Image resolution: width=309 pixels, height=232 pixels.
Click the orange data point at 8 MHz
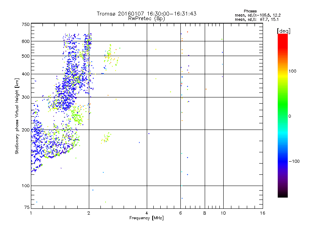pos(206,89)
